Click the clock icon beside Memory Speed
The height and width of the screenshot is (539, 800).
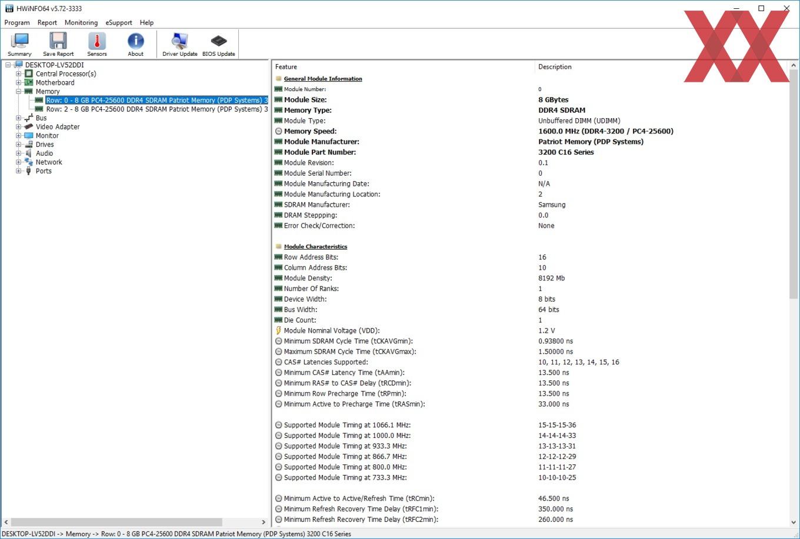coord(278,131)
